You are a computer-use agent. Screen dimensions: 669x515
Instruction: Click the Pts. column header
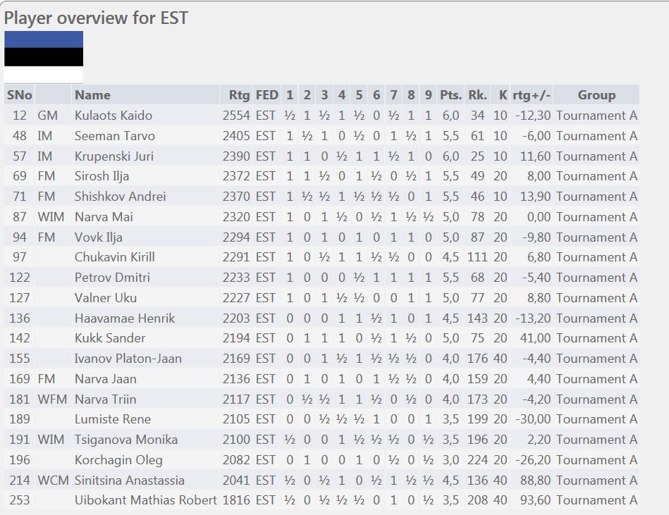pyautogui.click(x=450, y=94)
